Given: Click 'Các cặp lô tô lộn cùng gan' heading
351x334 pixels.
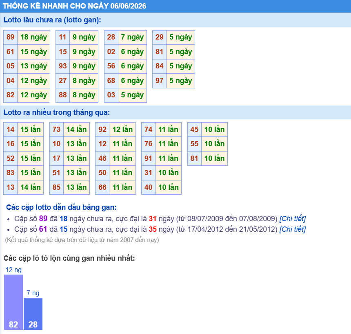Looking at the screenshot, I should [x=69, y=258].
